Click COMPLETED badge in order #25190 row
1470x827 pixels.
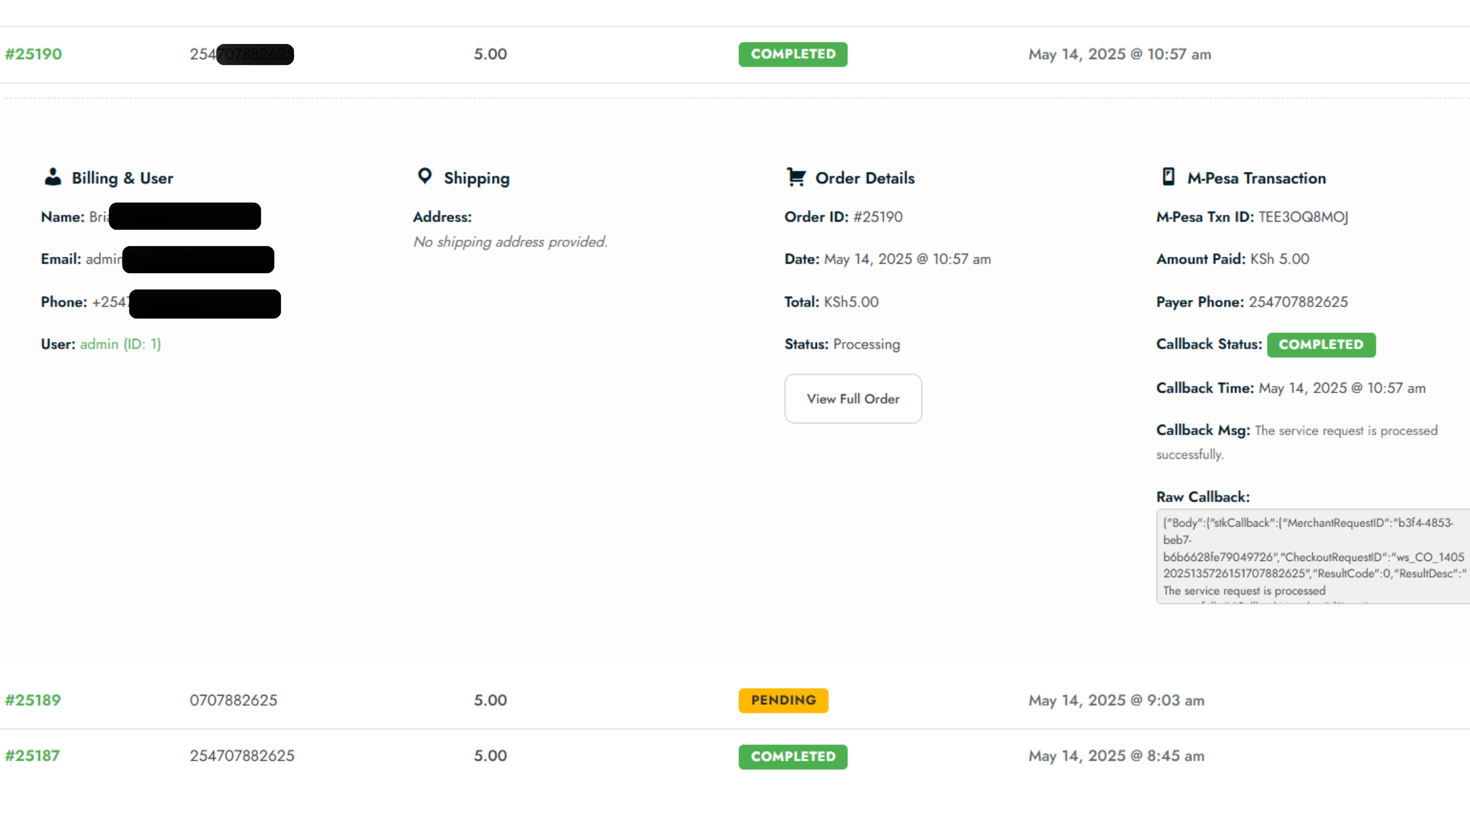coord(793,54)
